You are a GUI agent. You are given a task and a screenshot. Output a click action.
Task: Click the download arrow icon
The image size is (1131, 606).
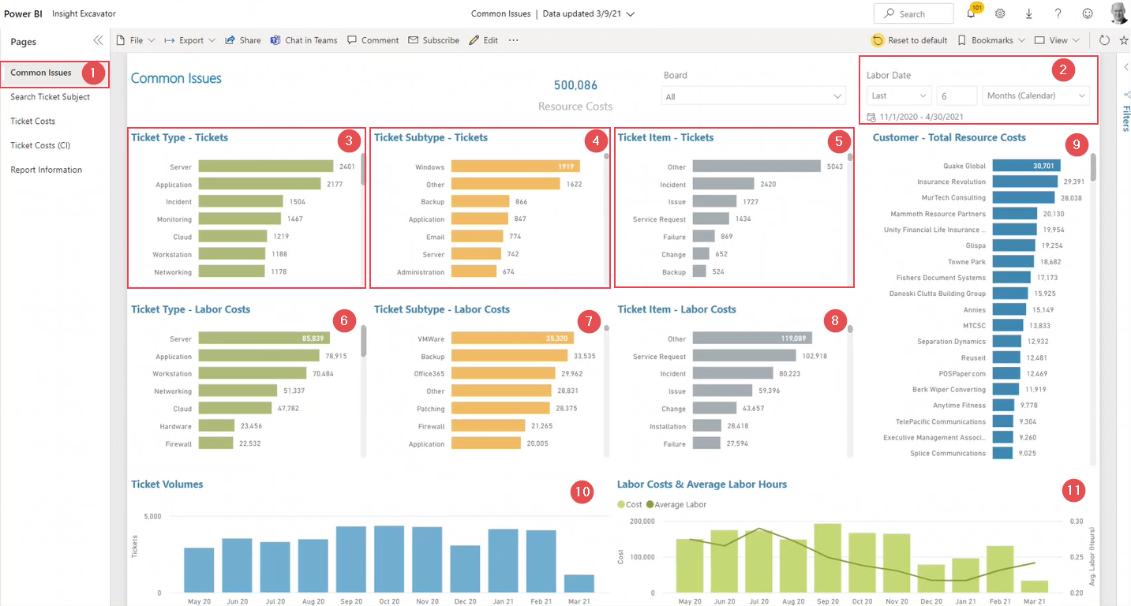1029,13
